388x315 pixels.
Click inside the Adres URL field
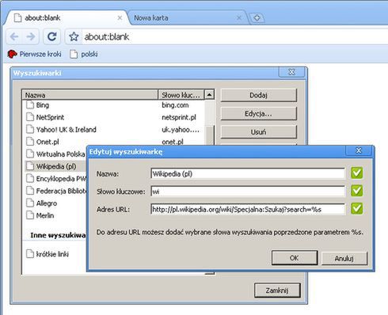pos(248,209)
